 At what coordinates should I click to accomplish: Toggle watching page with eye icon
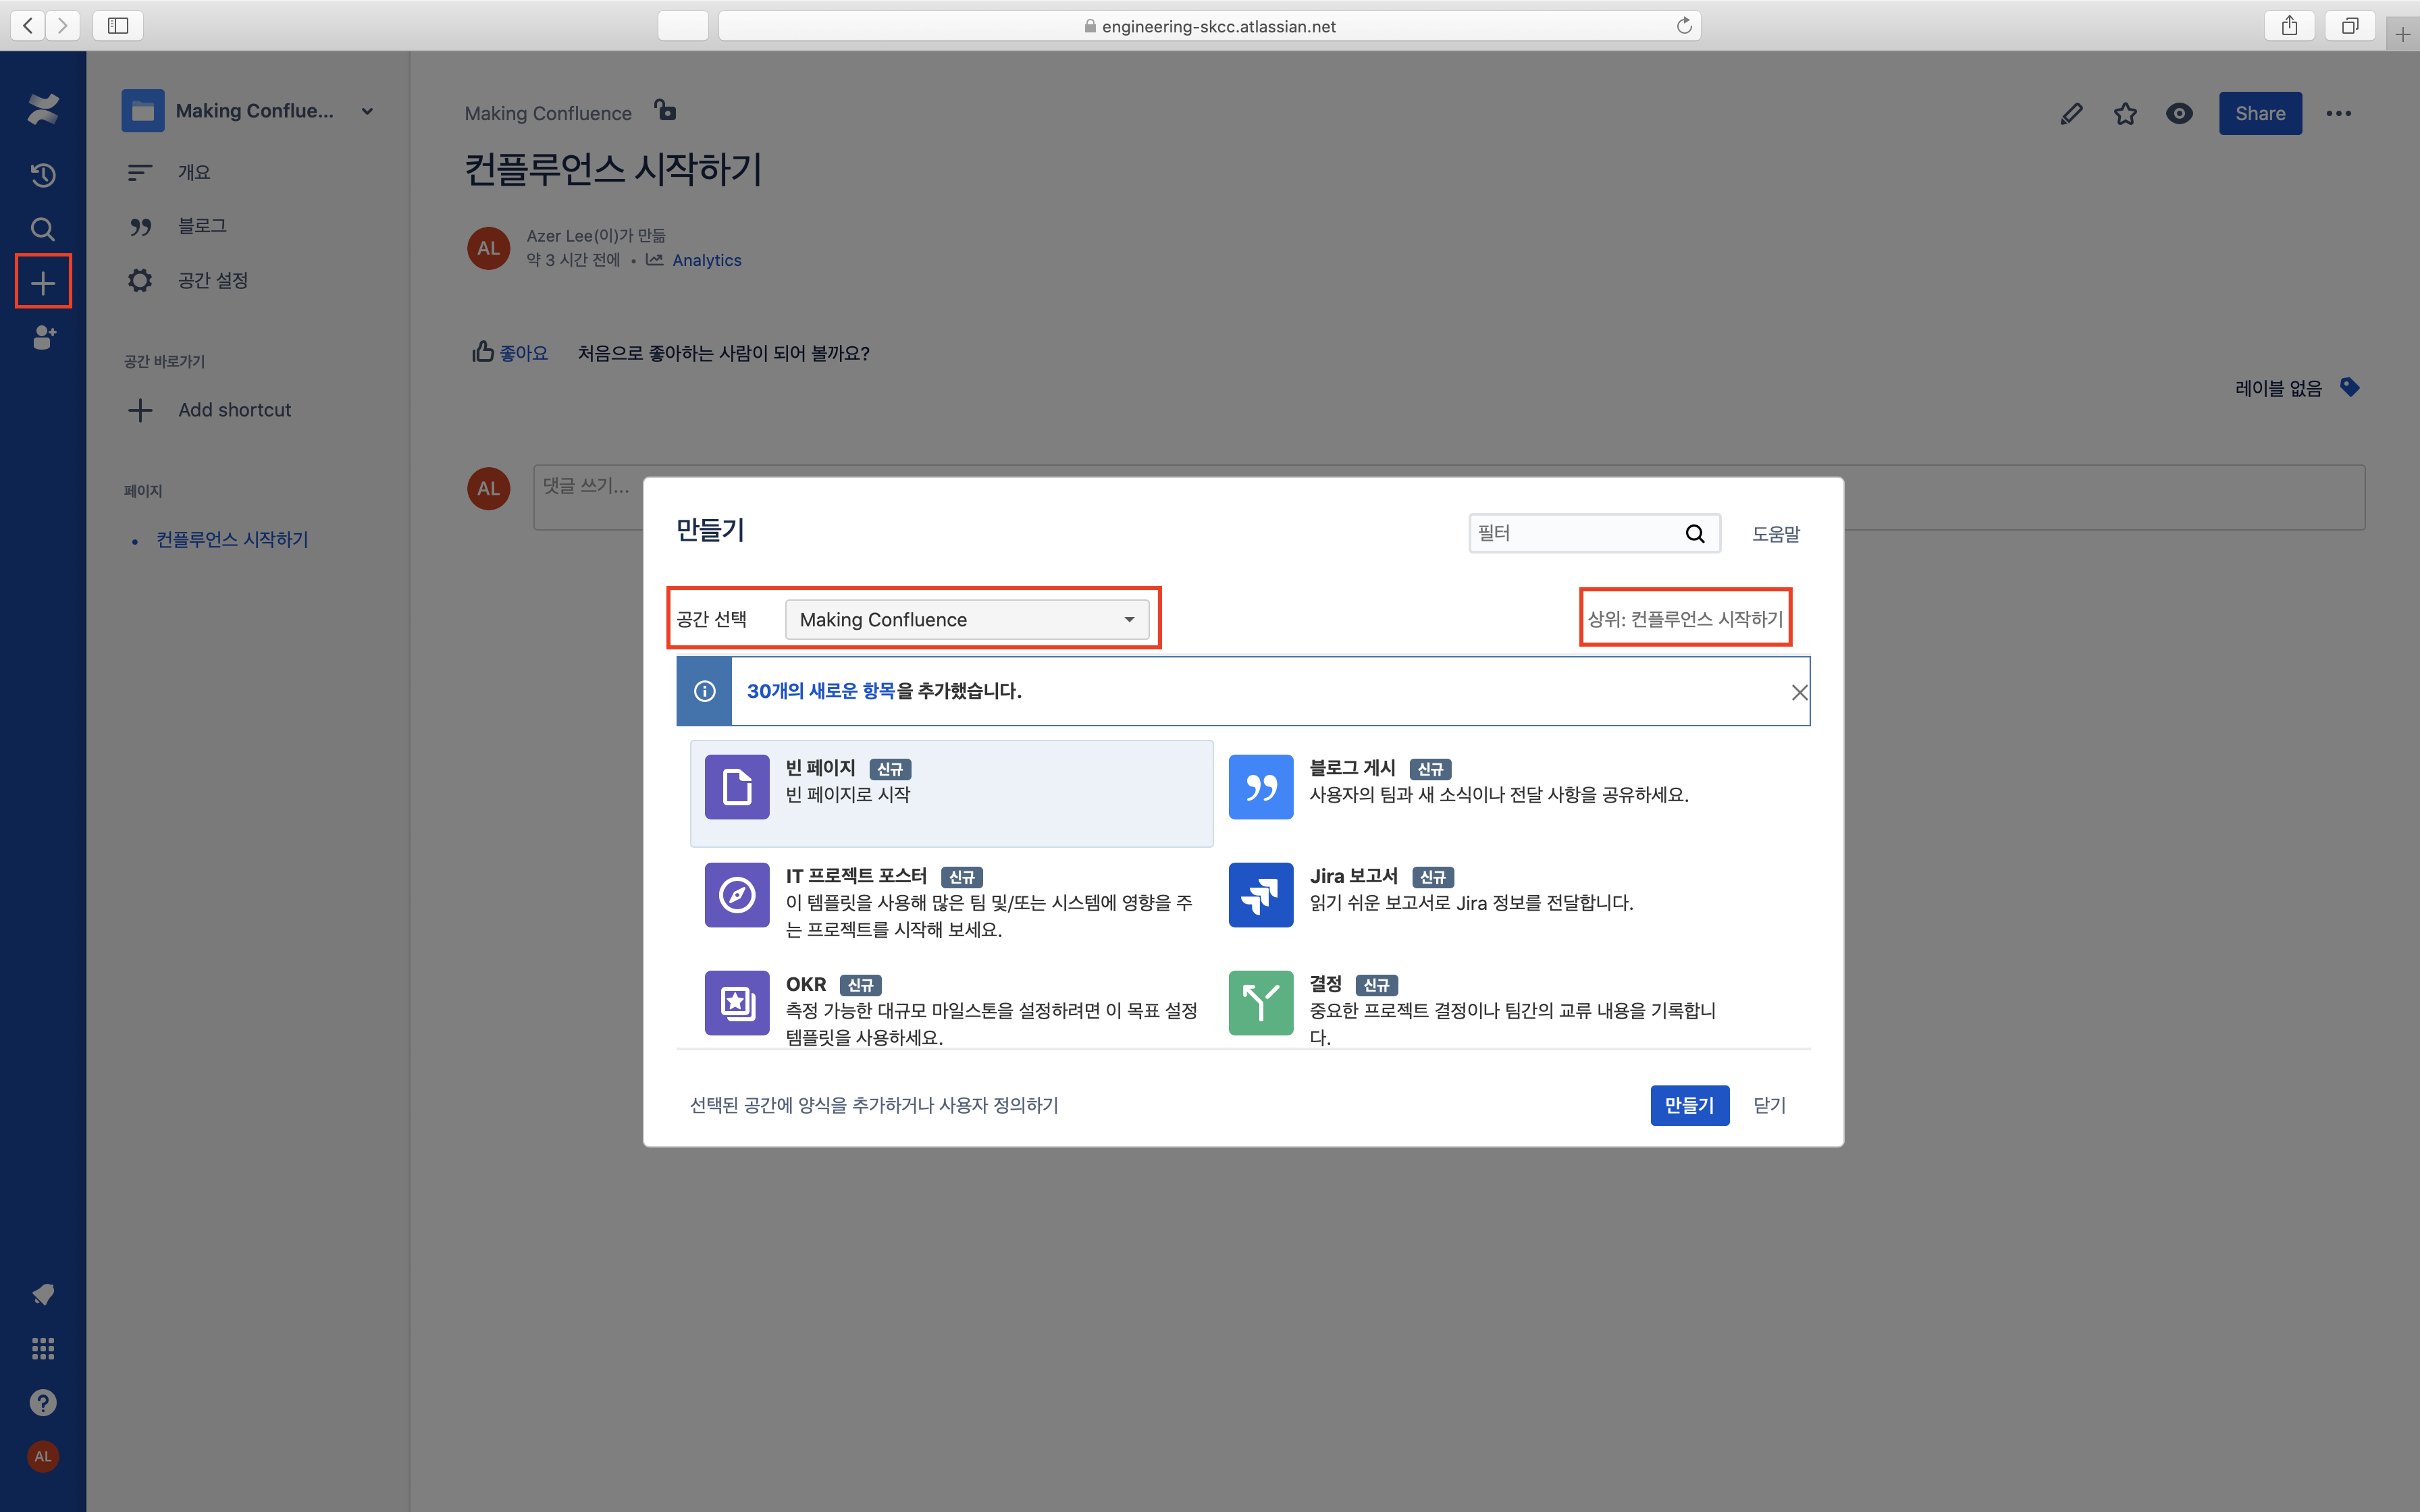coord(2180,114)
